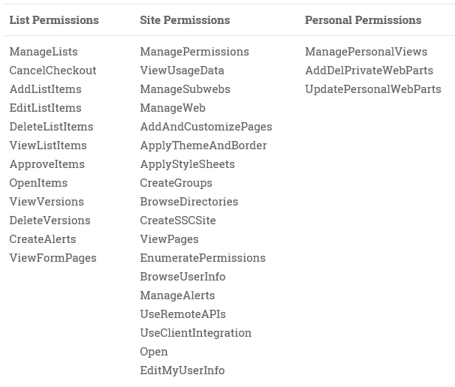The image size is (455, 387).
Task: Click the EditMyUserInfo permission
Action: [x=182, y=370]
